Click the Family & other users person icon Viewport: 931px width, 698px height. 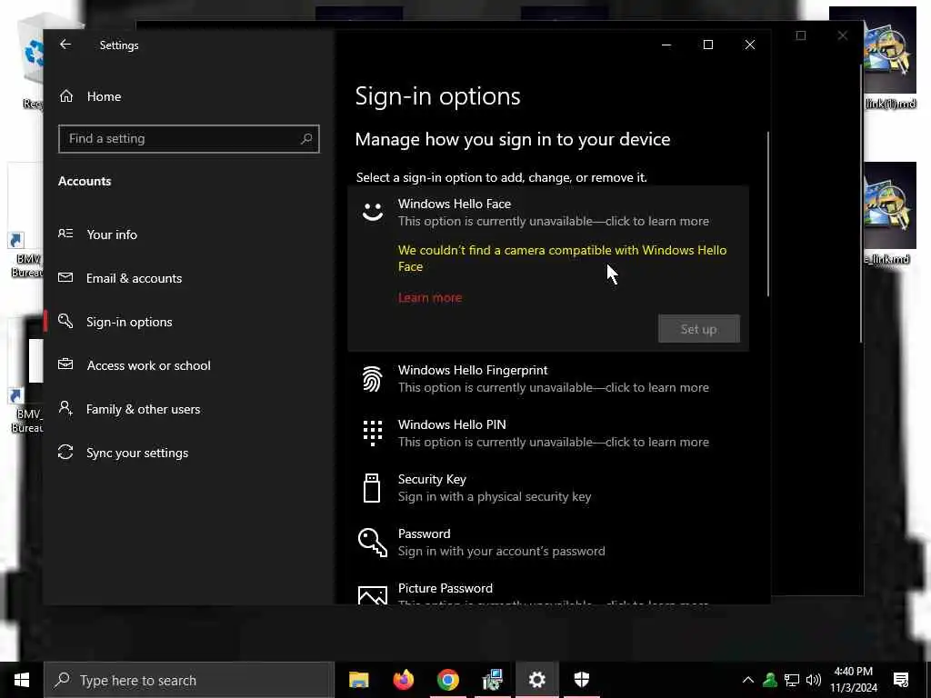[x=65, y=408]
